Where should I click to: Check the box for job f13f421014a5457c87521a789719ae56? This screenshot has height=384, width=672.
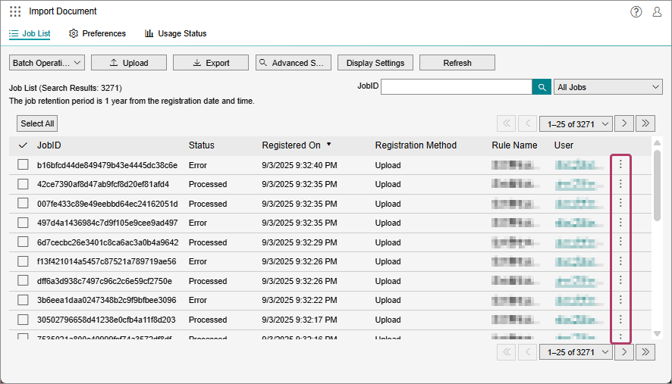[x=24, y=261]
